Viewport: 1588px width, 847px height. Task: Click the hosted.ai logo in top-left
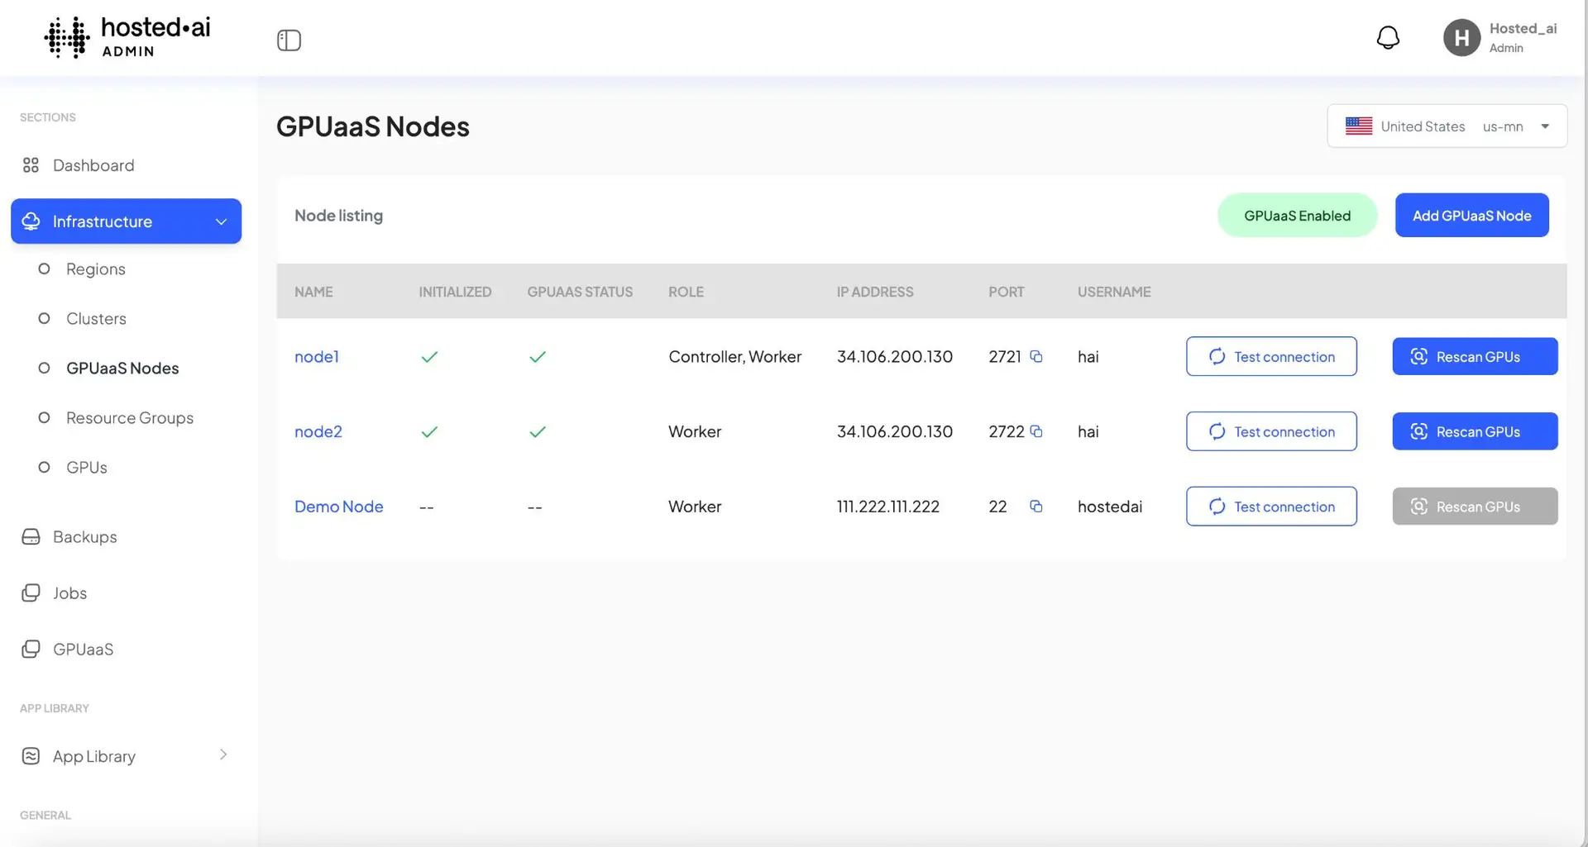click(x=126, y=36)
